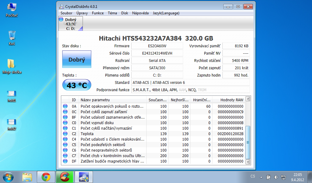The image size is (312, 183).
Task: Click the blue status orb on the disk tab
Action: click(61, 19)
